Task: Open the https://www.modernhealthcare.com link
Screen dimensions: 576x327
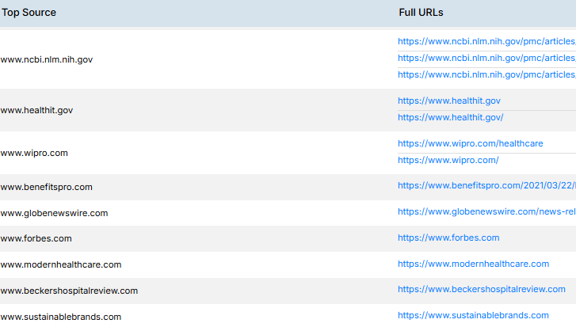Action: coord(473,264)
